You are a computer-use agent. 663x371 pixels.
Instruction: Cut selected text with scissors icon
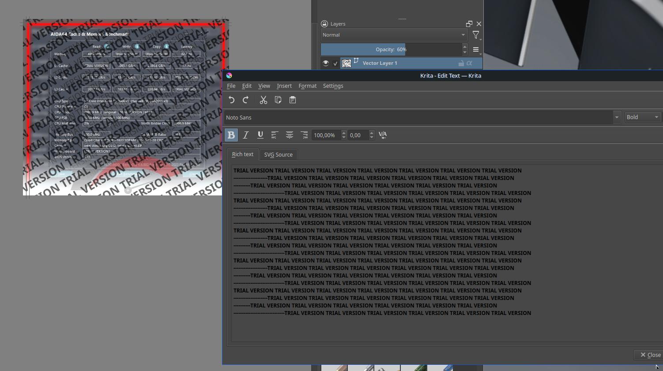[264, 100]
